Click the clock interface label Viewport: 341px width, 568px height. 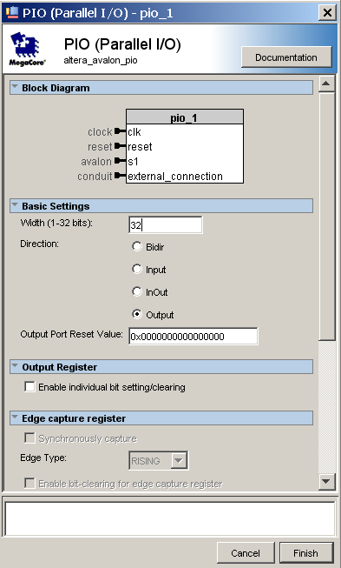tap(100, 132)
